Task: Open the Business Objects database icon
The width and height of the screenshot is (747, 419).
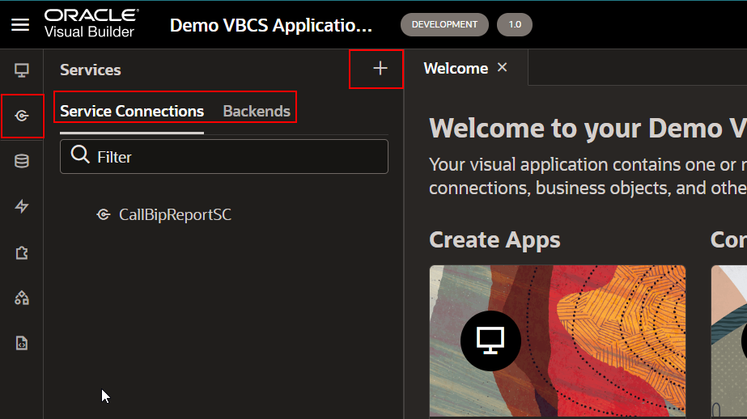Action: (x=21, y=161)
